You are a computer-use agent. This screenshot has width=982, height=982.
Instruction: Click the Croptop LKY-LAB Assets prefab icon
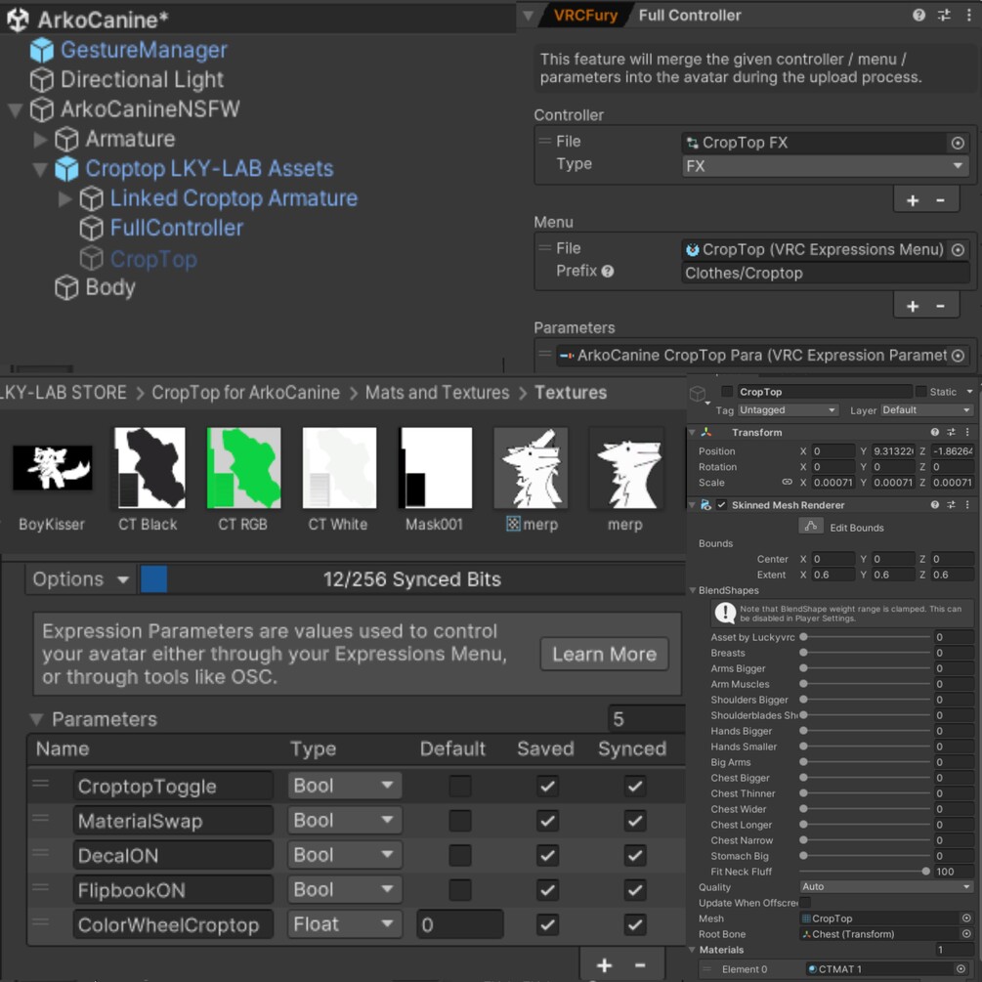(66, 168)
